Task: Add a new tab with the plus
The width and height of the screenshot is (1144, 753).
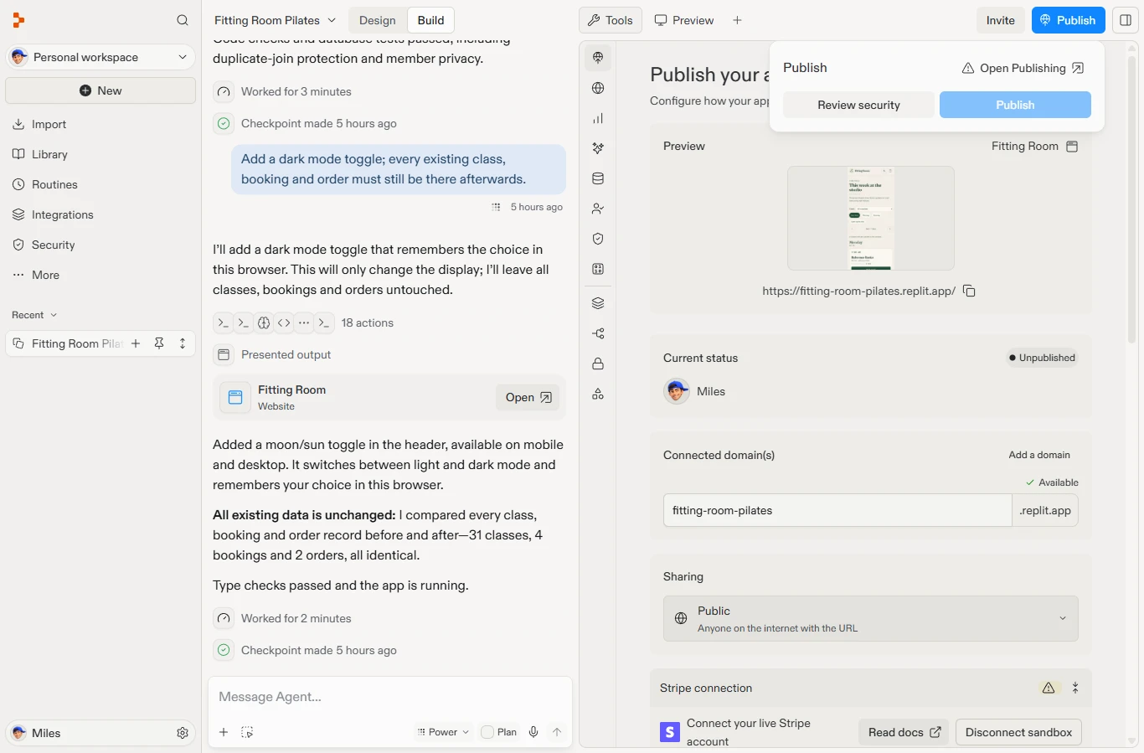Action: [737, 20]
